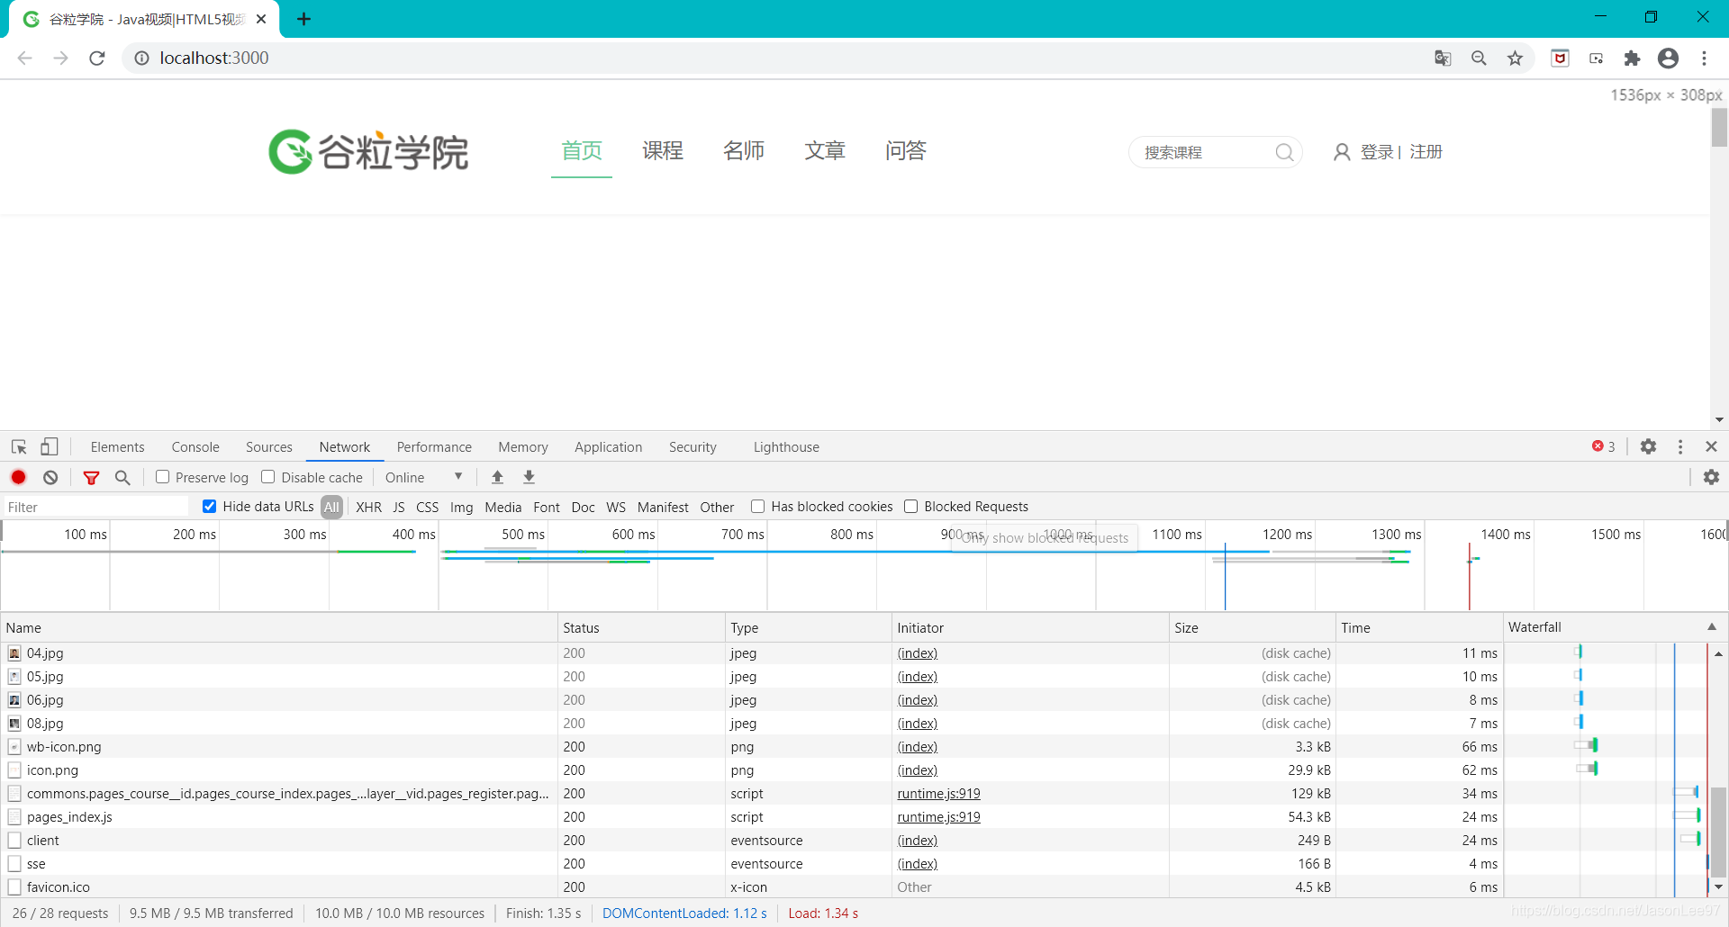Click the browser back arrow
Viewport: 1729px width, 927px height.
coord(24,58)
